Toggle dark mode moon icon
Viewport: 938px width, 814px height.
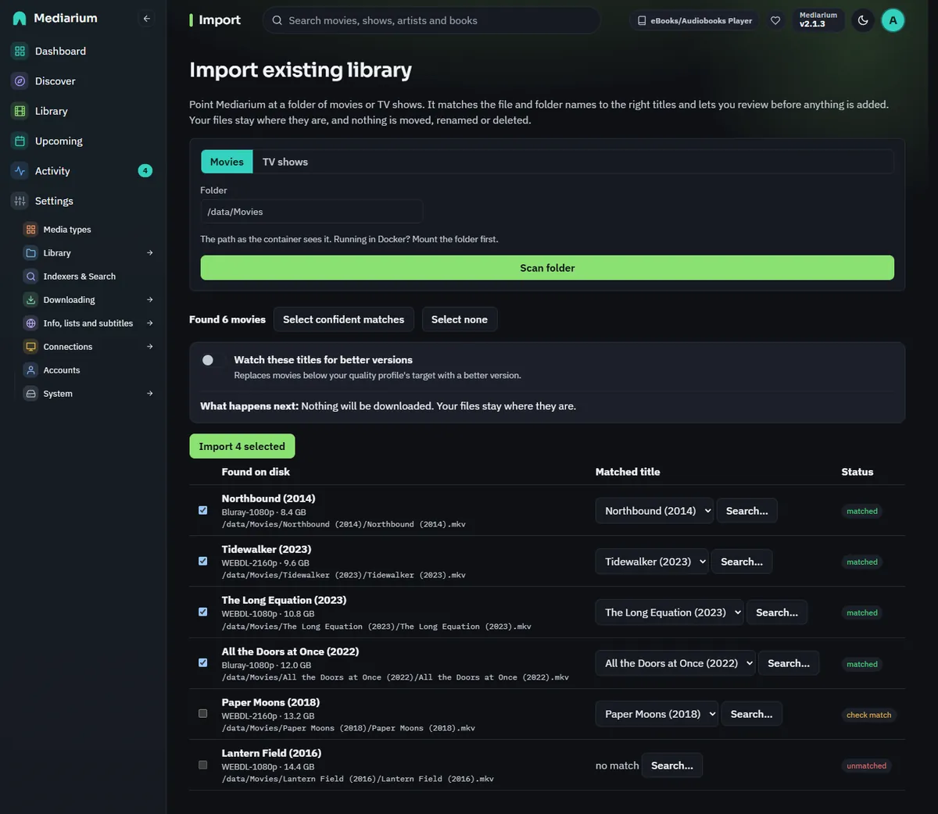[x=863, y=20]
